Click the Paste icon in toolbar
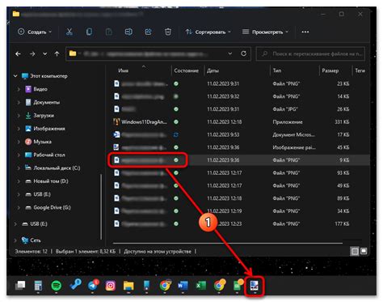The width and height of the screenshot is (383, 302). pyautogui.click(x=109, y=32)
